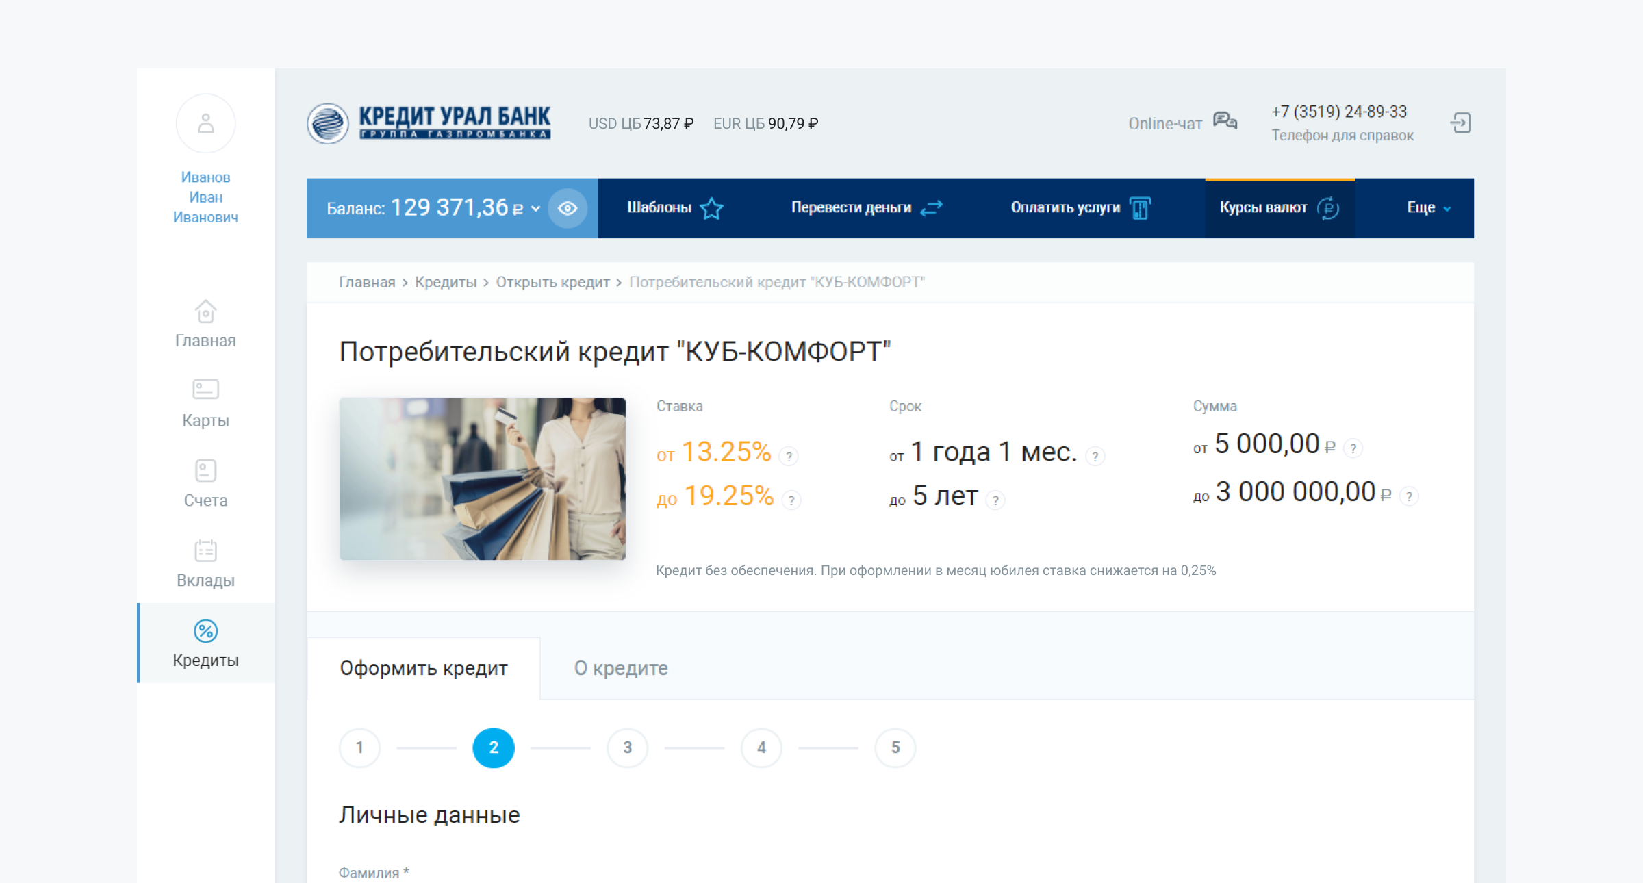Click the help icon next to 5 лет
Image resolution: width=1643 pixels, height=883 pixels.
point(995,500)
